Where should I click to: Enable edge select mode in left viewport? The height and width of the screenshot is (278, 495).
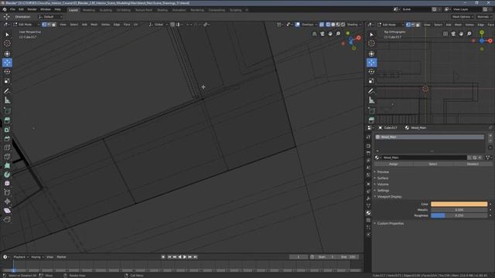(49, 24)
